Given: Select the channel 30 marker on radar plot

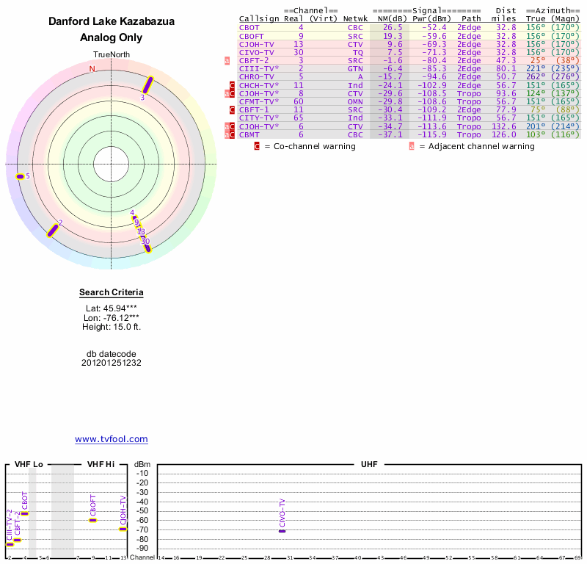Looking at the screenshot, I should click(147, 248).
